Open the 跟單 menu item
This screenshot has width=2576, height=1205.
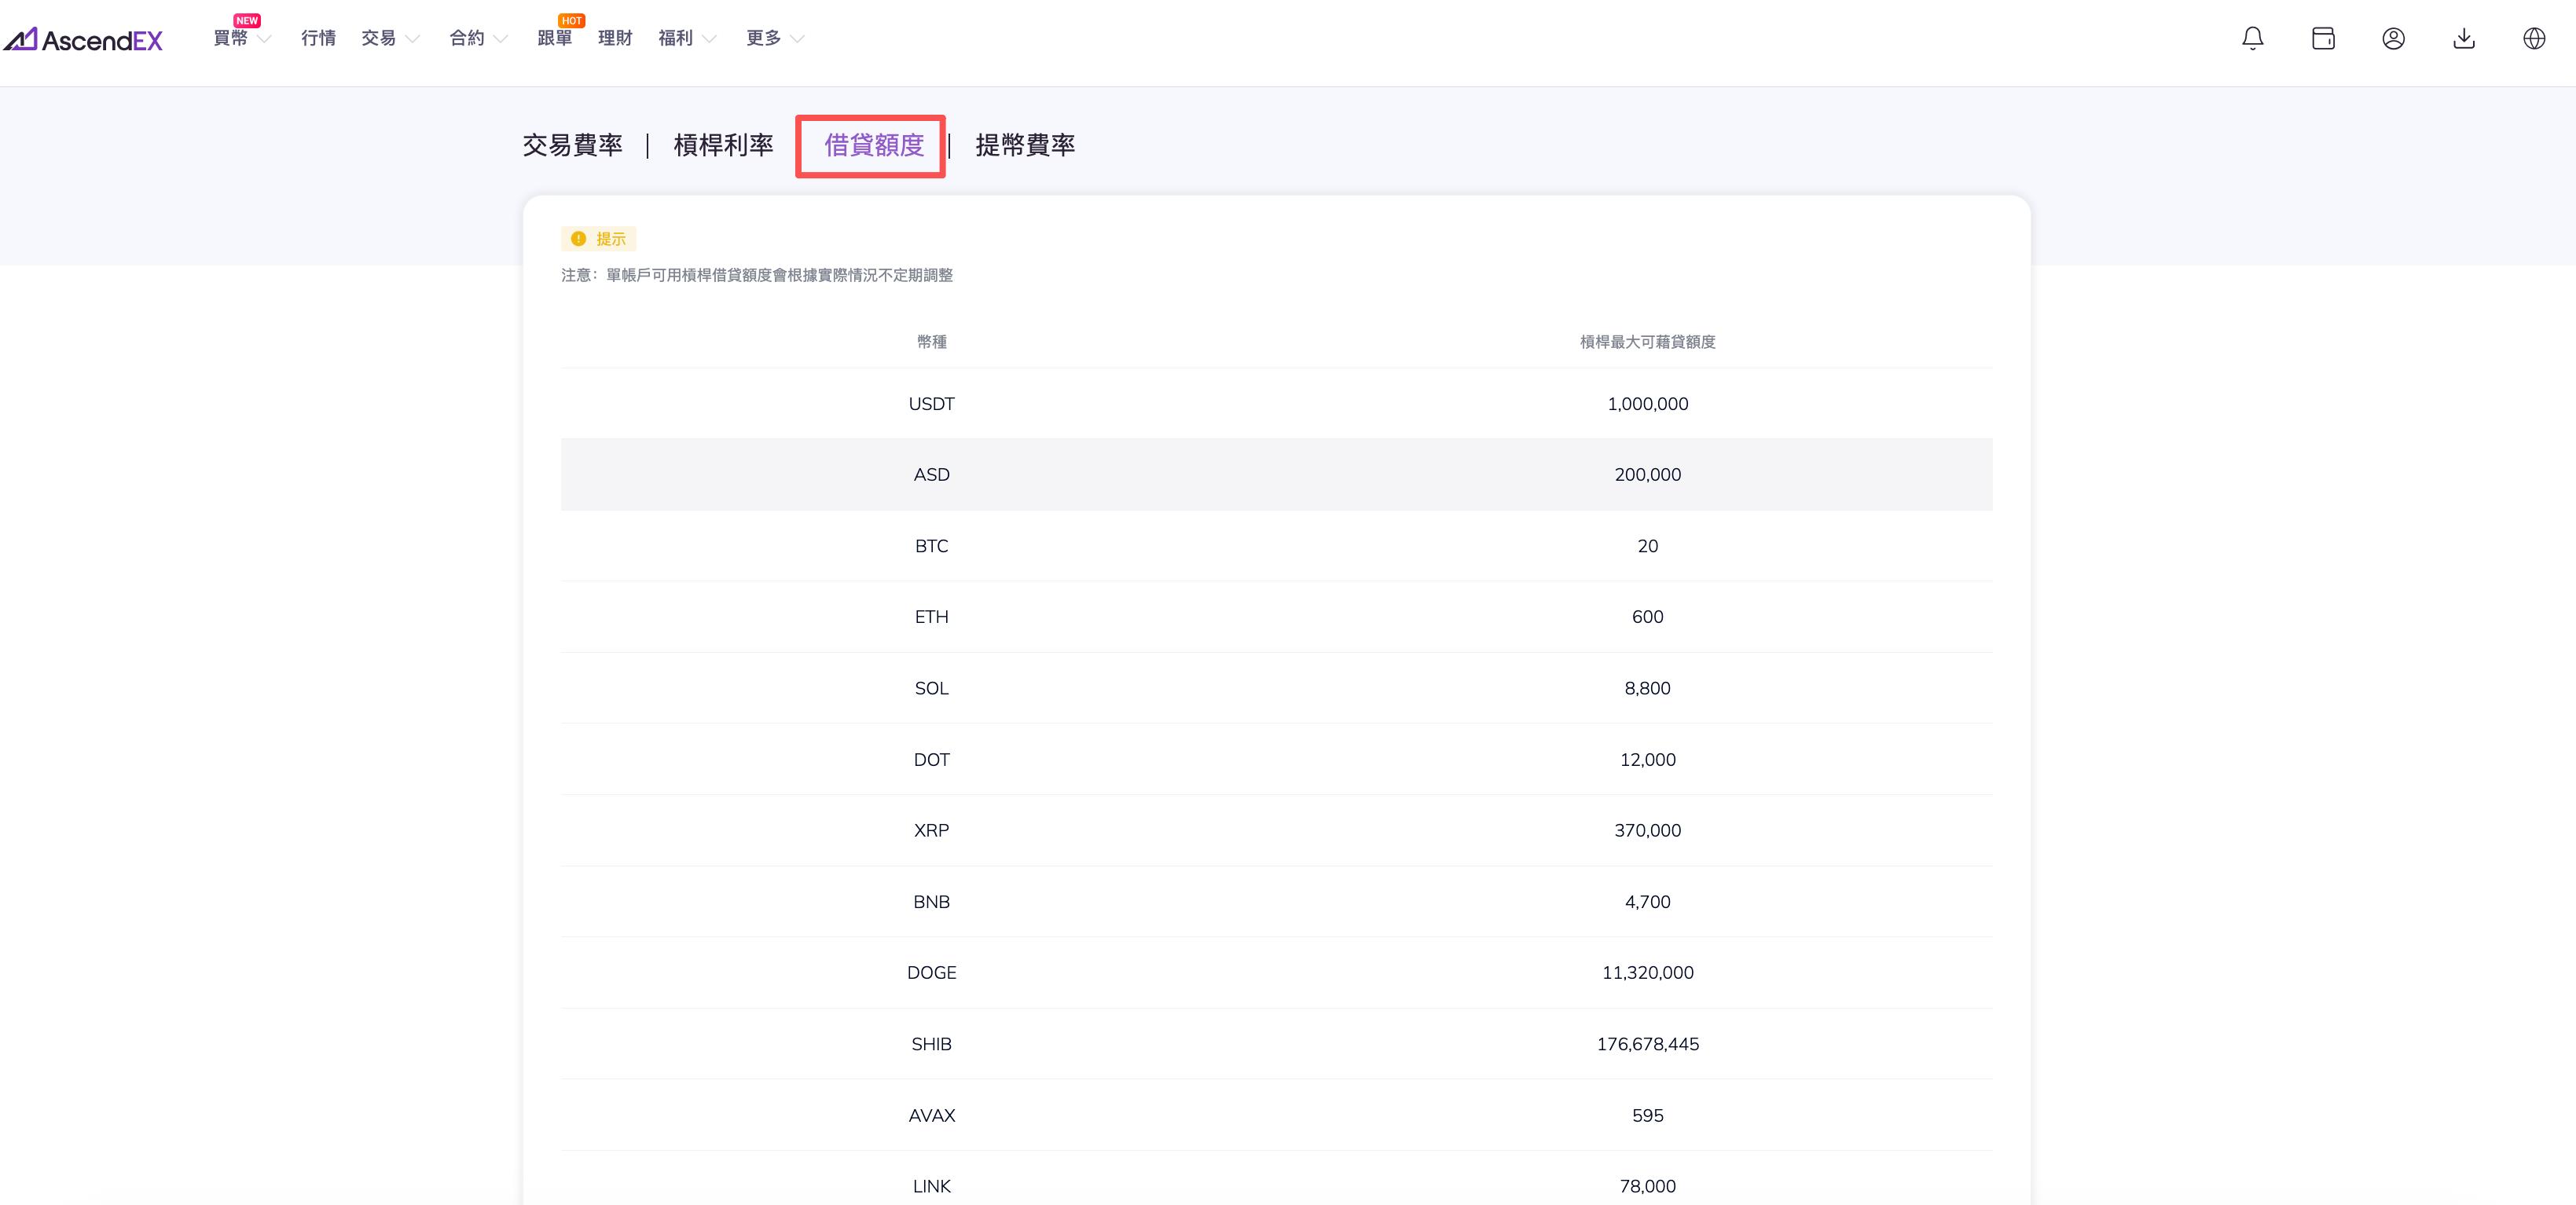point(554,38)
